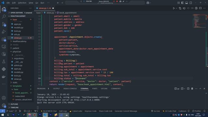Open admin.py in physician folder

point(18,65)
